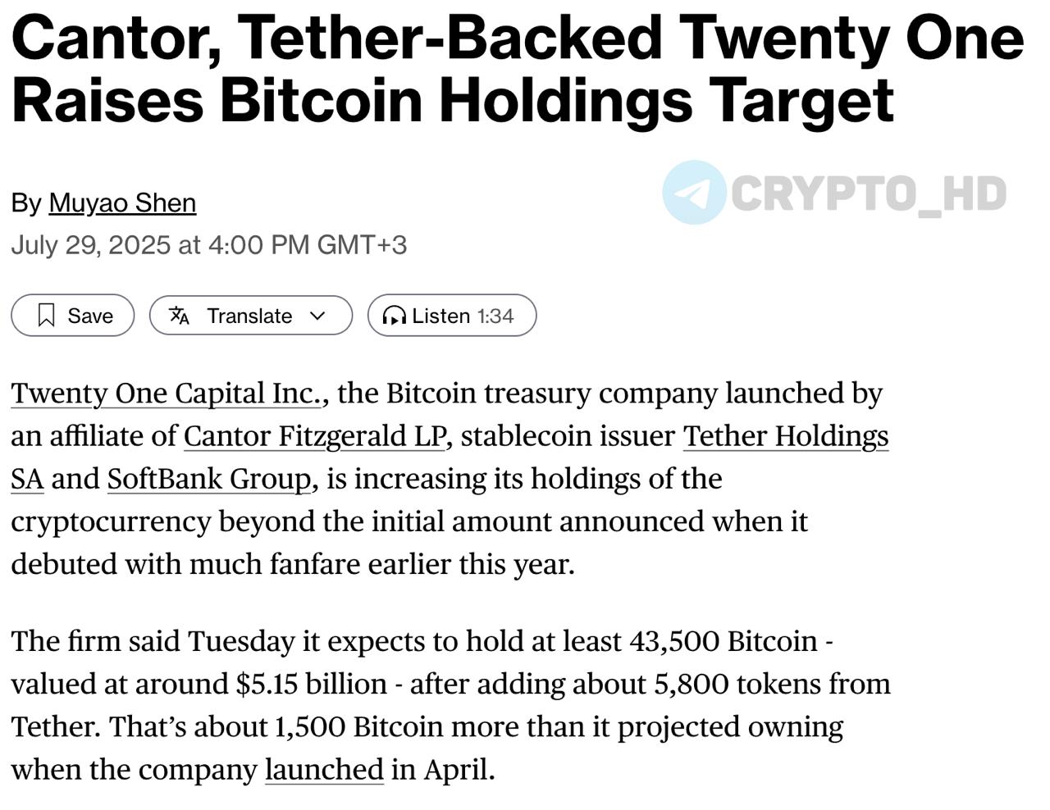The height and width of the screenshot is (810, 1050).
Task: Click the 'SA' link continuation text
Action: [27, 479]
